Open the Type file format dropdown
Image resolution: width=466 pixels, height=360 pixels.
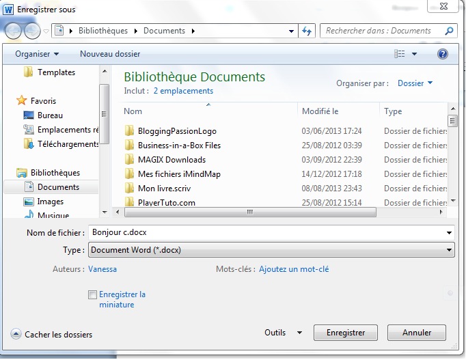(x=272, y=250)
